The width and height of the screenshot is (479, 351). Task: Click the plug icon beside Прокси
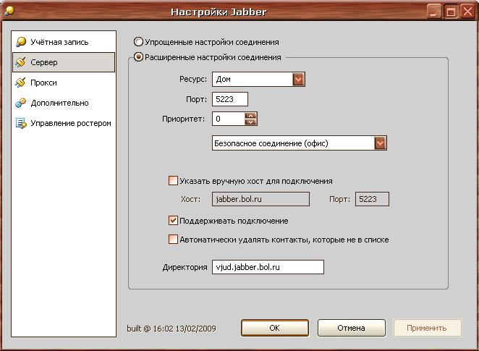21,83
